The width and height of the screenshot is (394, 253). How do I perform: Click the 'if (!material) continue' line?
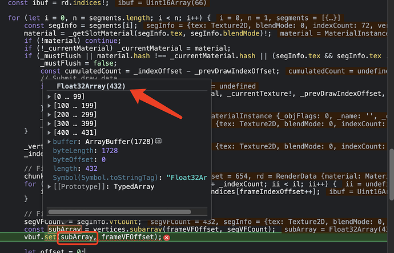tap(73, 41)
